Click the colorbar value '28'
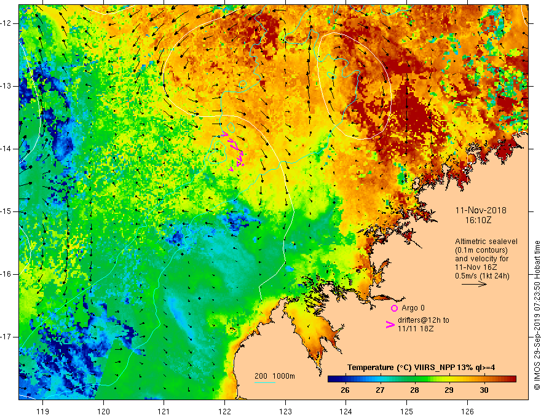Screen dimensions: 541x418 [x=414, y=390]
